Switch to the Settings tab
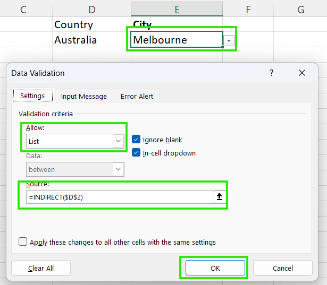327x285 pixels. (x=32, y=96)
